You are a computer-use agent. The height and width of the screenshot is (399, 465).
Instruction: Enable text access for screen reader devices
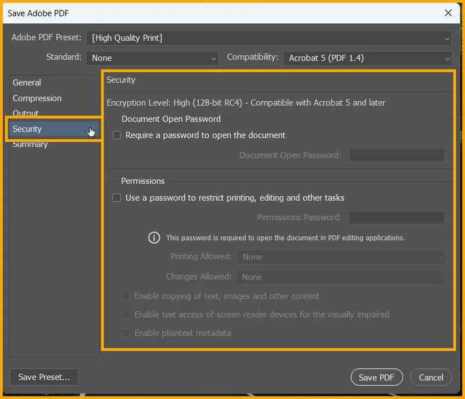[x=126, y=315]
